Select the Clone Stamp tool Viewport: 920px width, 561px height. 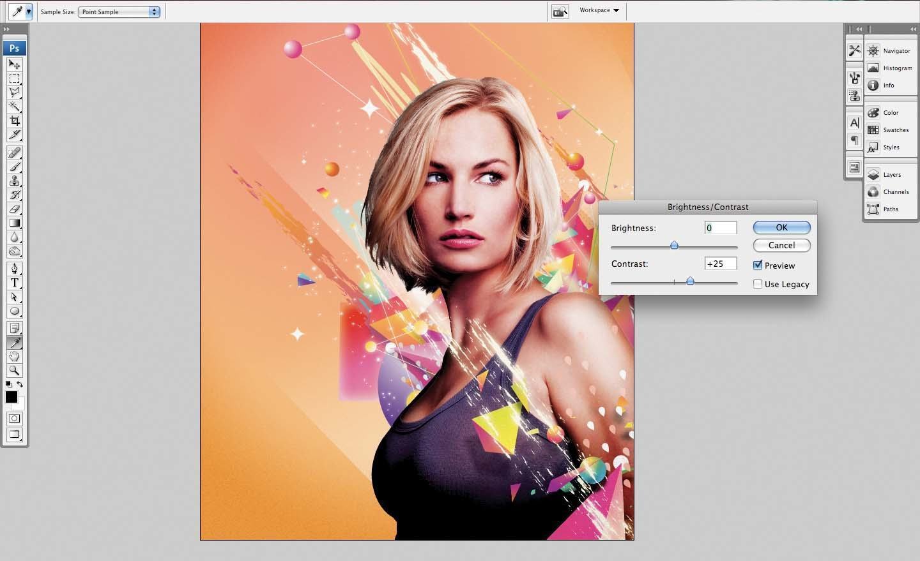[14, 181]
